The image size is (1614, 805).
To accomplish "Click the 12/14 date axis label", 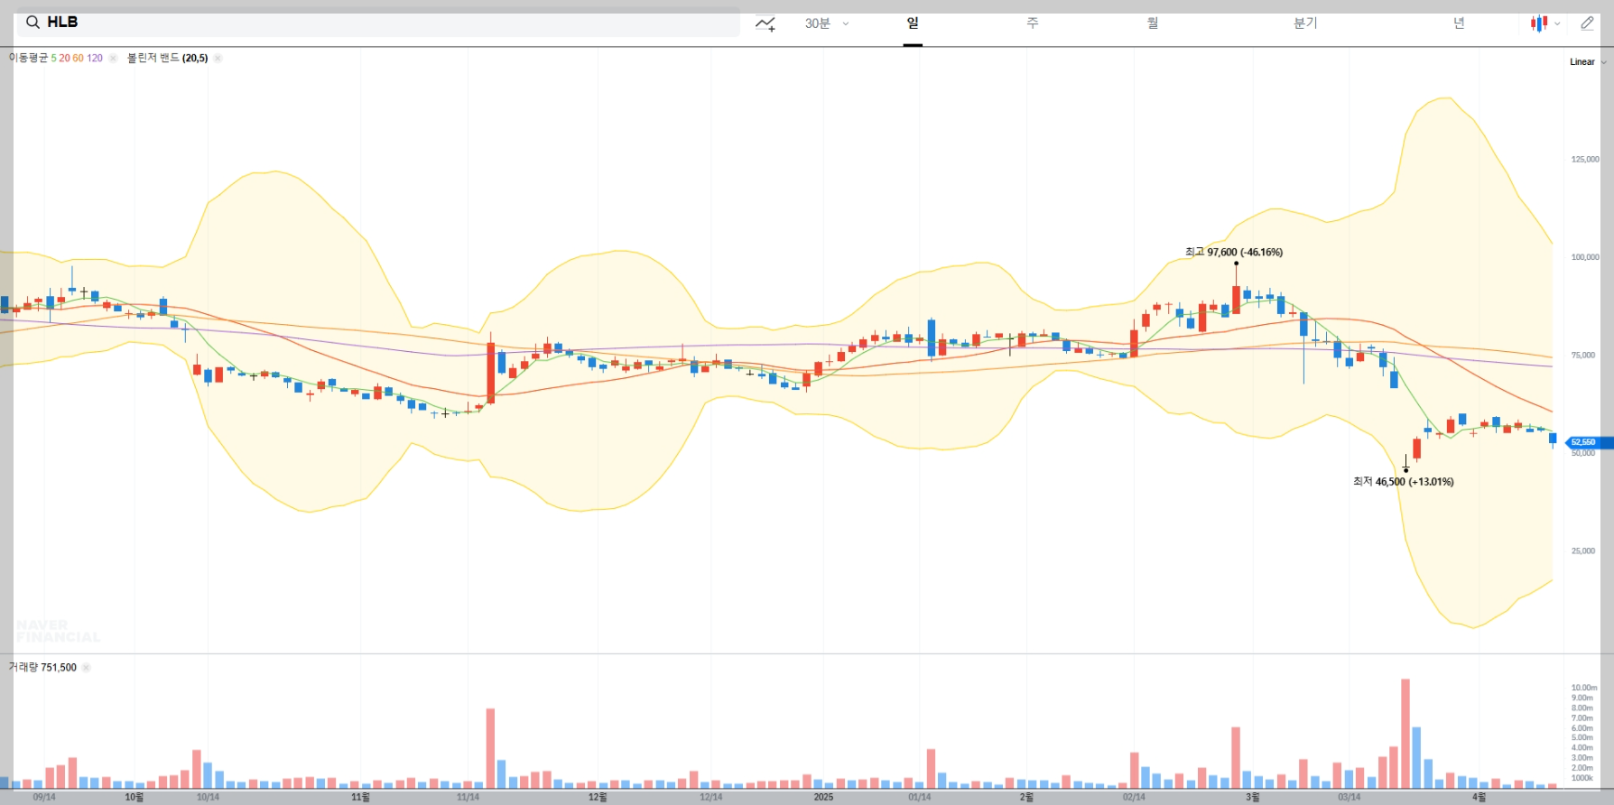I will pyautogui.click(x=711, y=797).
